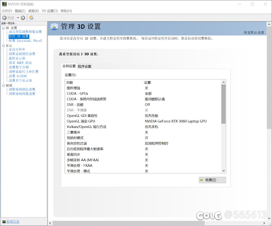Viewport: 272px width, 226px height.
Task: Open 调整桌面尺寸和位置 task
Action: tap(24, 72)
